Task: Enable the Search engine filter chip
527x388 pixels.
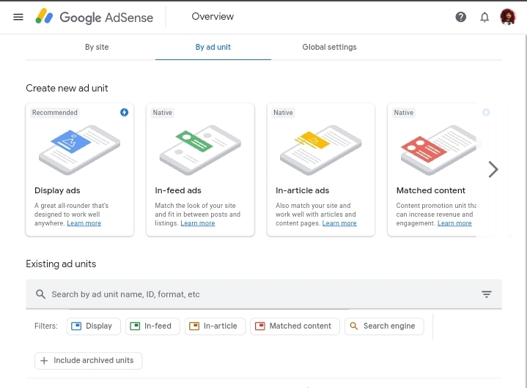Action: (383, 326)
